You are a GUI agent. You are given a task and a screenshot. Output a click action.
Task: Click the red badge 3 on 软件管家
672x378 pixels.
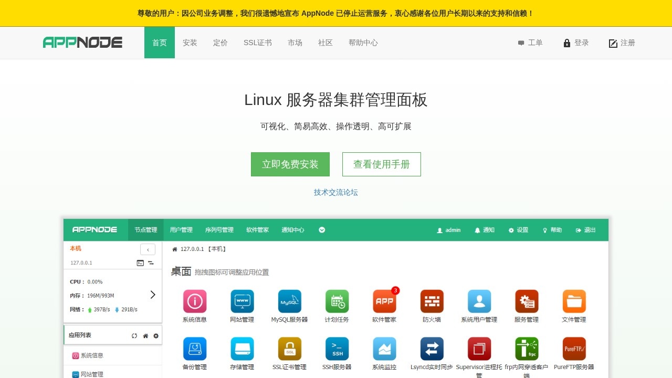395,290
